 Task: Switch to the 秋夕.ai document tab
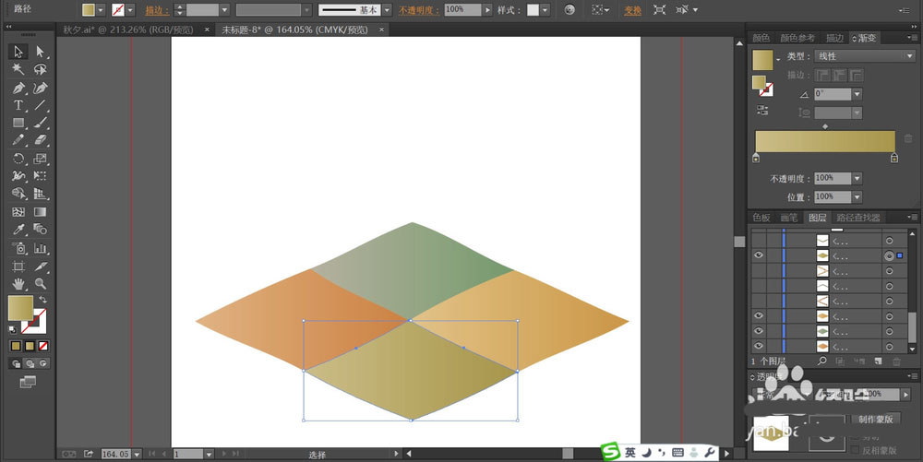click(128, 30)
